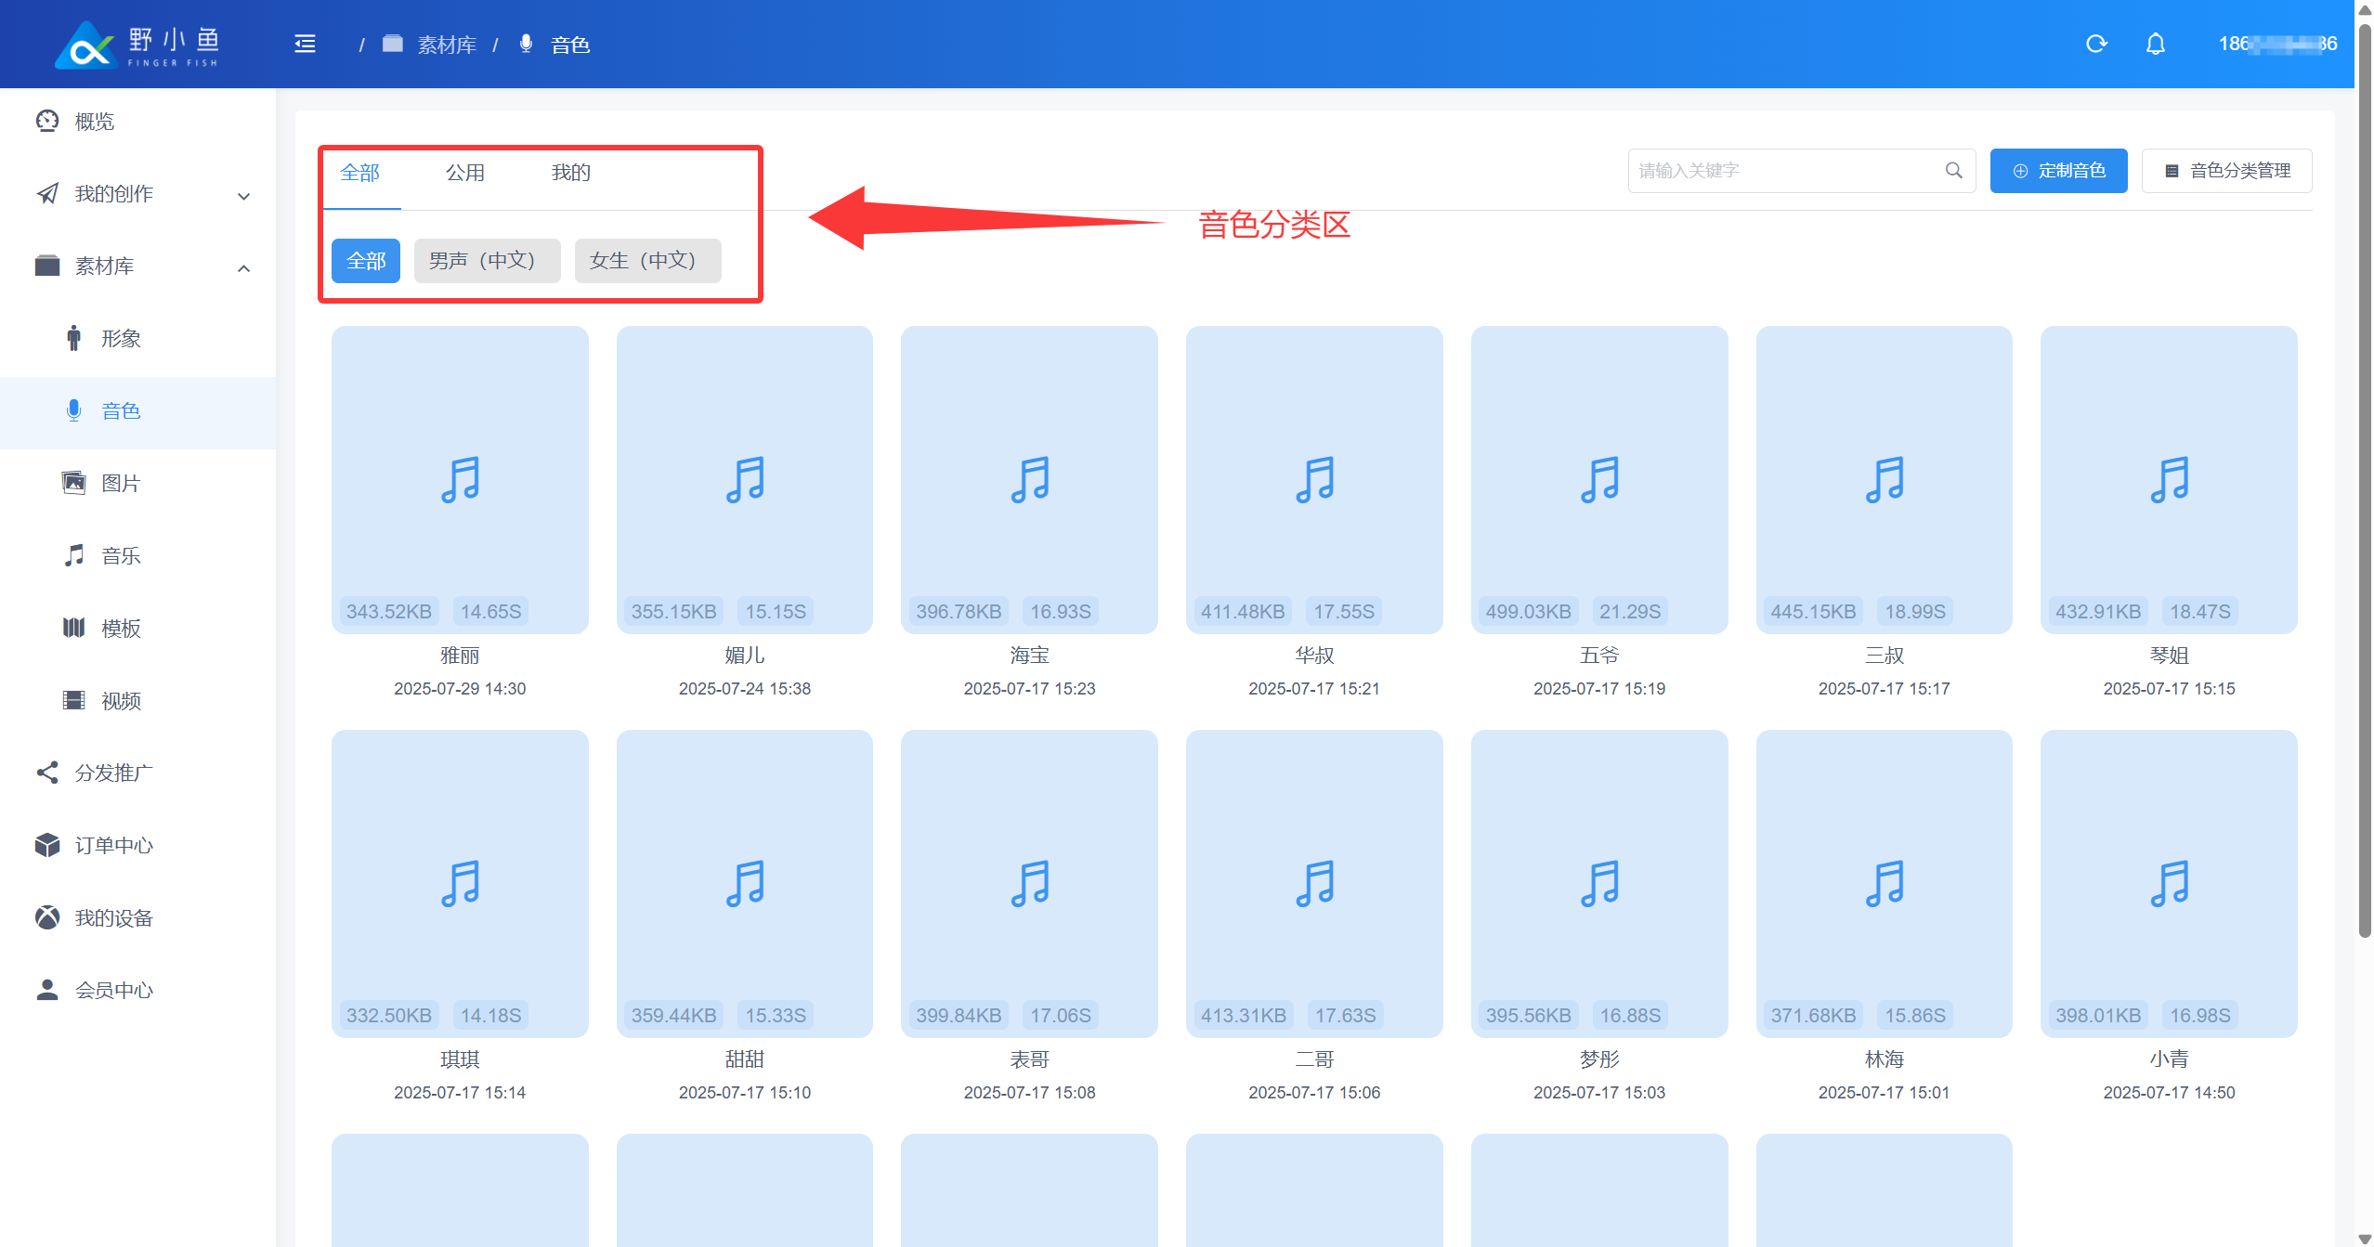Filter by 女生（中文） category
Screen dimensions: 2374x1247
coord(646,261)
